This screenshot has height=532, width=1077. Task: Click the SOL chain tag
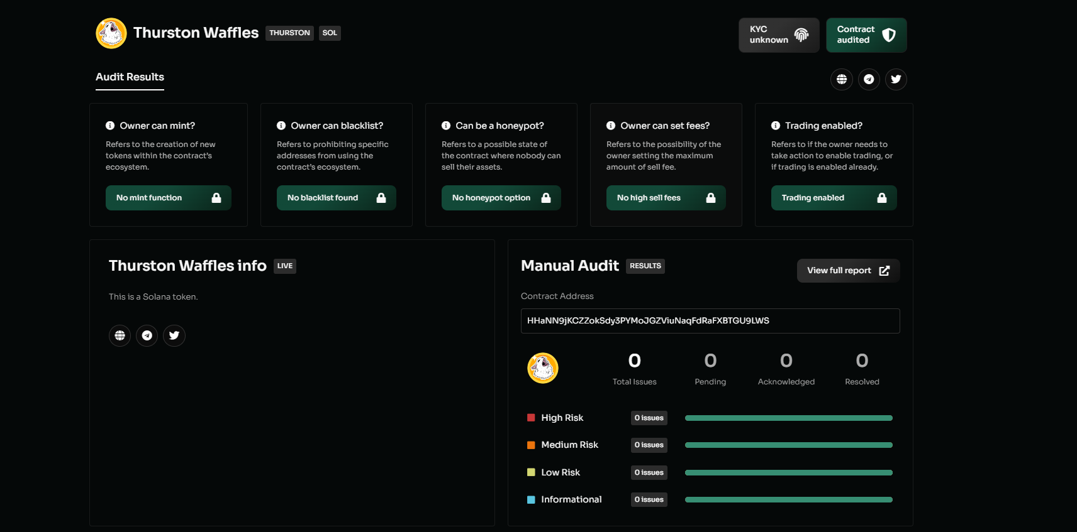coord(330,33)
